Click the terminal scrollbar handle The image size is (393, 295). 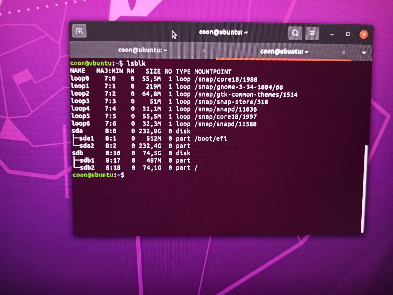coord(364,189)
